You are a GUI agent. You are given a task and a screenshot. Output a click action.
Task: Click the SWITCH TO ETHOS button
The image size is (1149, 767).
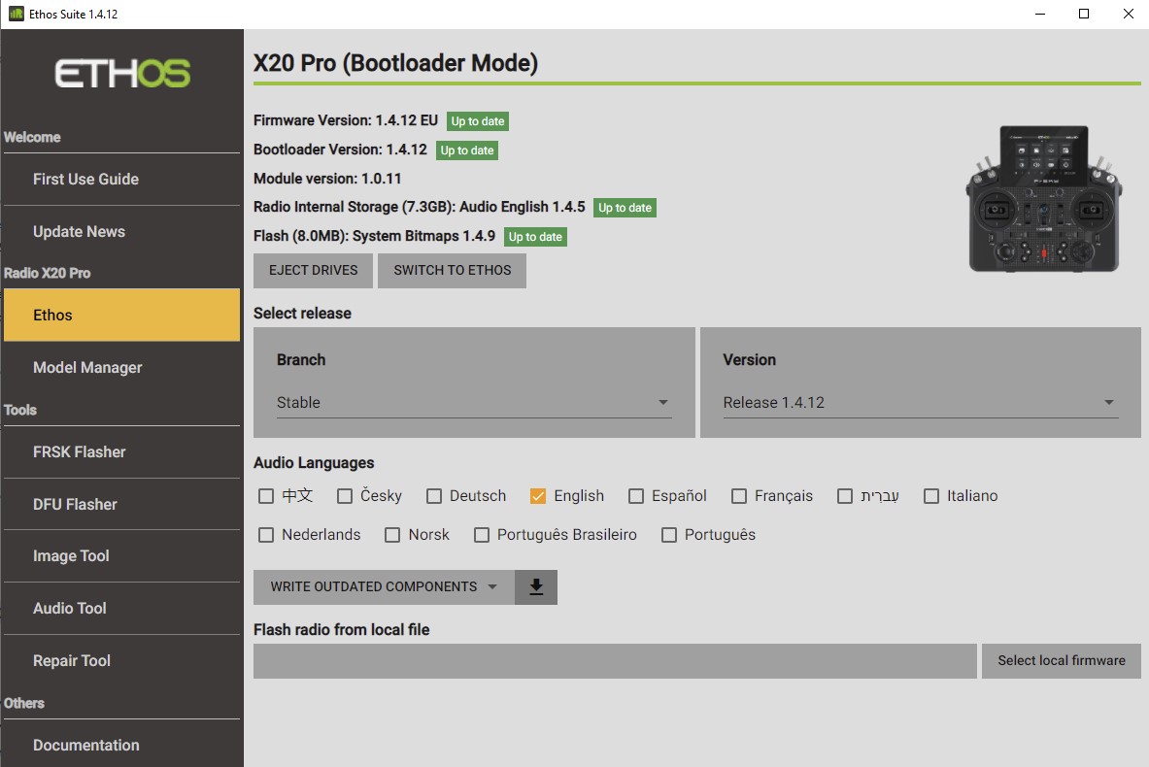[x=452, y=270]
